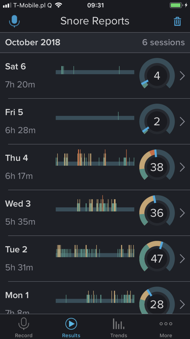Tap the snore score 38 gauge

(157, 167)
